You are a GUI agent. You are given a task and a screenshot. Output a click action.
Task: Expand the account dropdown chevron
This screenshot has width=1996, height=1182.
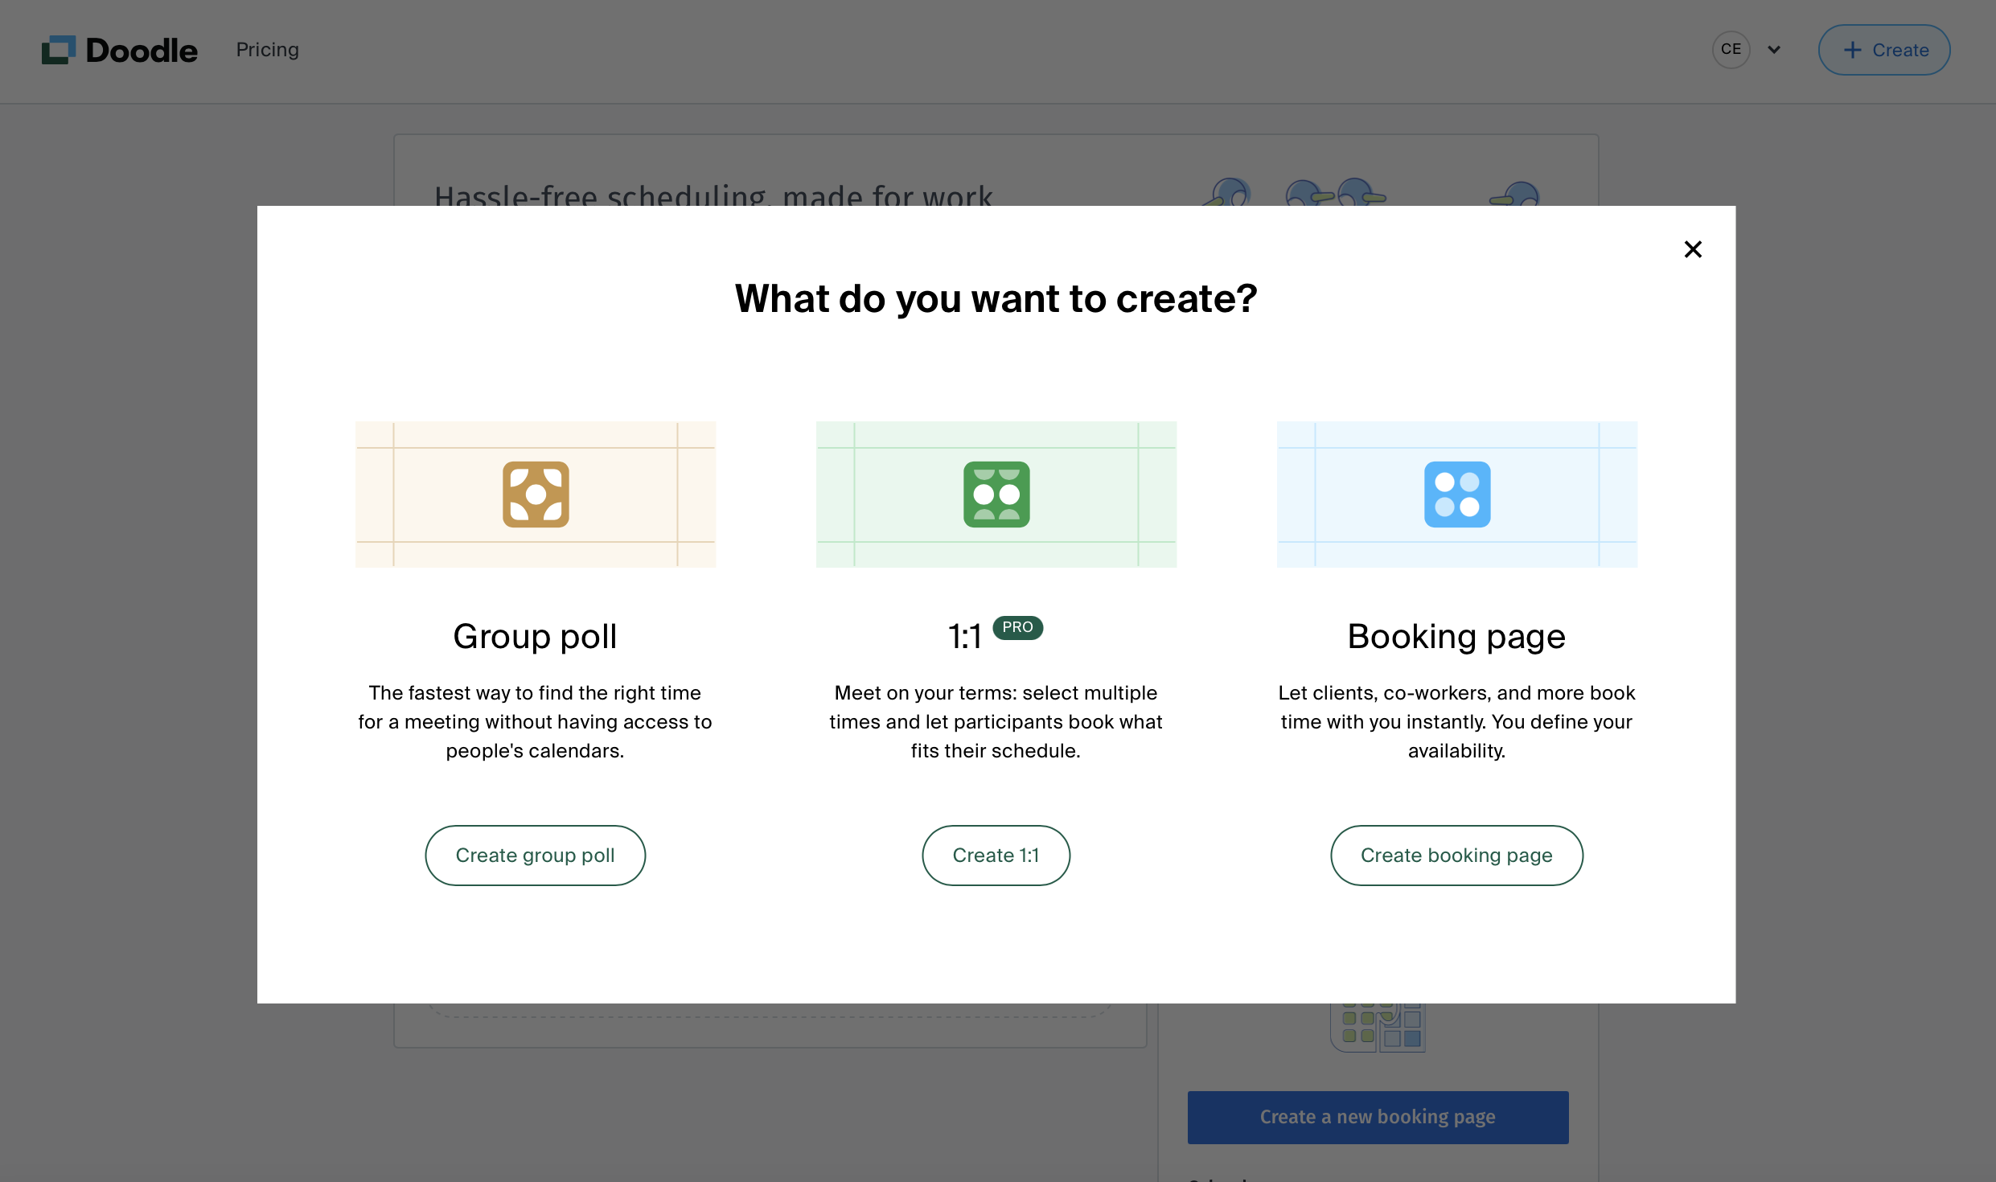click(1774, 50)
